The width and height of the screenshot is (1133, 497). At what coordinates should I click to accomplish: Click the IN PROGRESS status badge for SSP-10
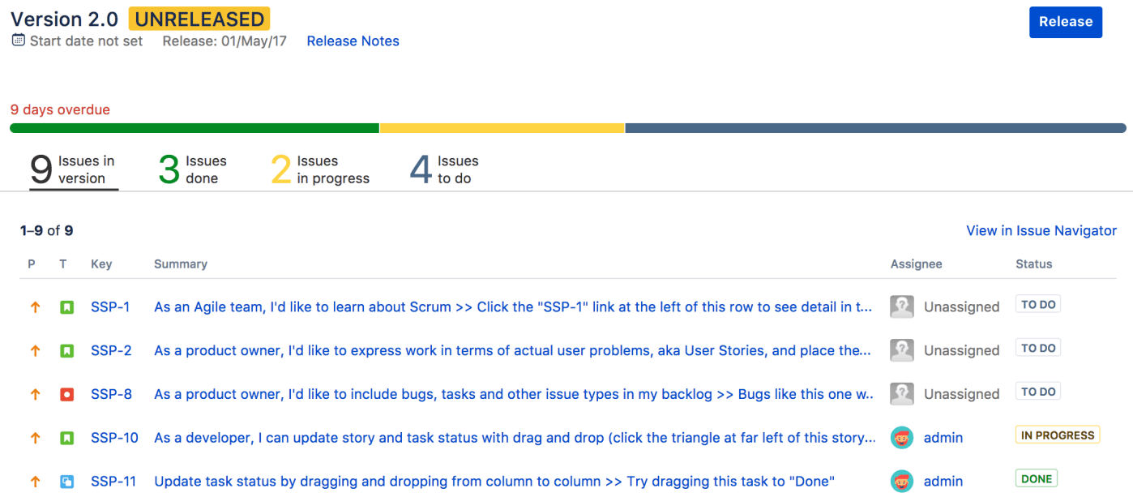click(x=1057, y=435)
